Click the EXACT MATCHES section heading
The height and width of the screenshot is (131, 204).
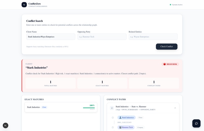coord(34,99)
